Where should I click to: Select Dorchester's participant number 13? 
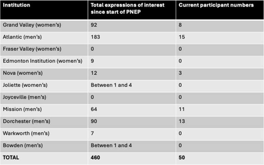click(182, 121)
